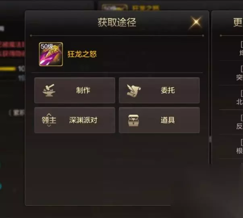Viewport: 243px width, 218px height.
Task: Choose the 委托 commission option
Action: 159,90
